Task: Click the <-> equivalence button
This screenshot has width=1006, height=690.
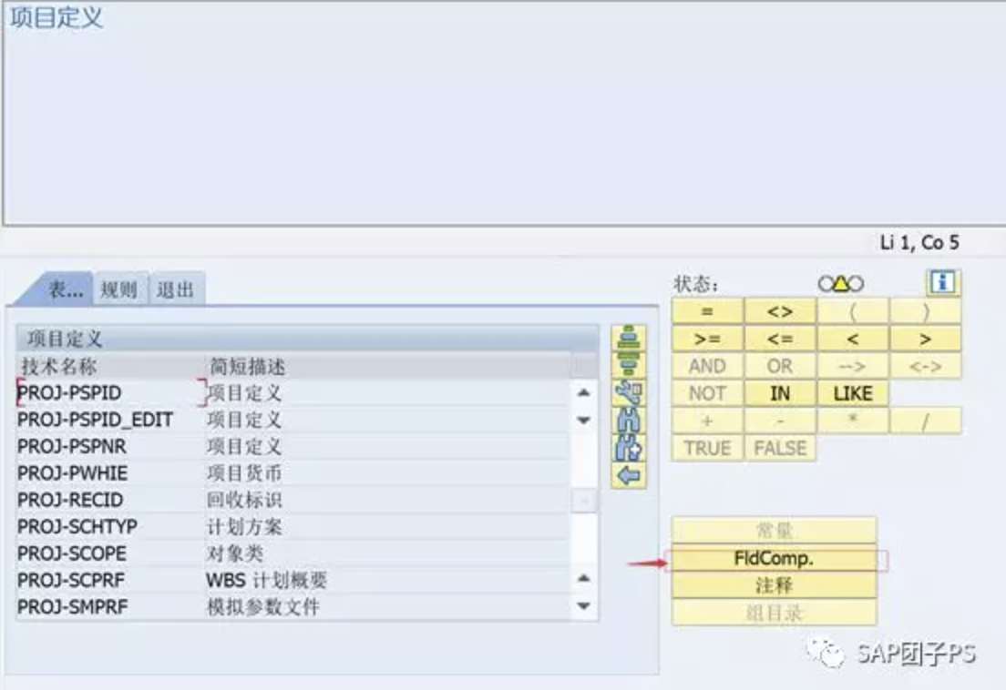Action: tap(925, 366)
